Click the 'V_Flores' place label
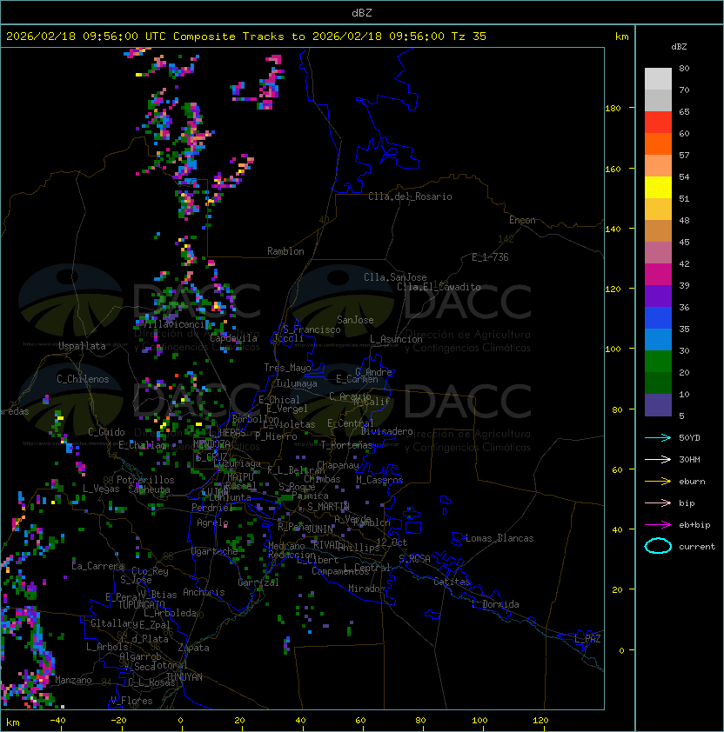The height and width of the screenshot is (732, 724). [131, 700]
